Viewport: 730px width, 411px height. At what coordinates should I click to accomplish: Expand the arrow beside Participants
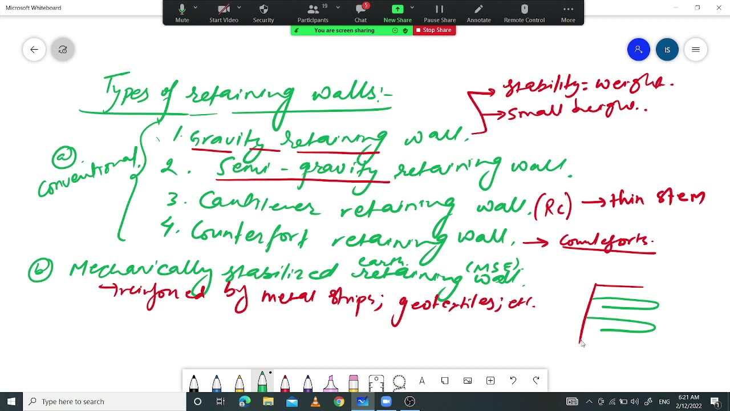click(x=338, y=7)
